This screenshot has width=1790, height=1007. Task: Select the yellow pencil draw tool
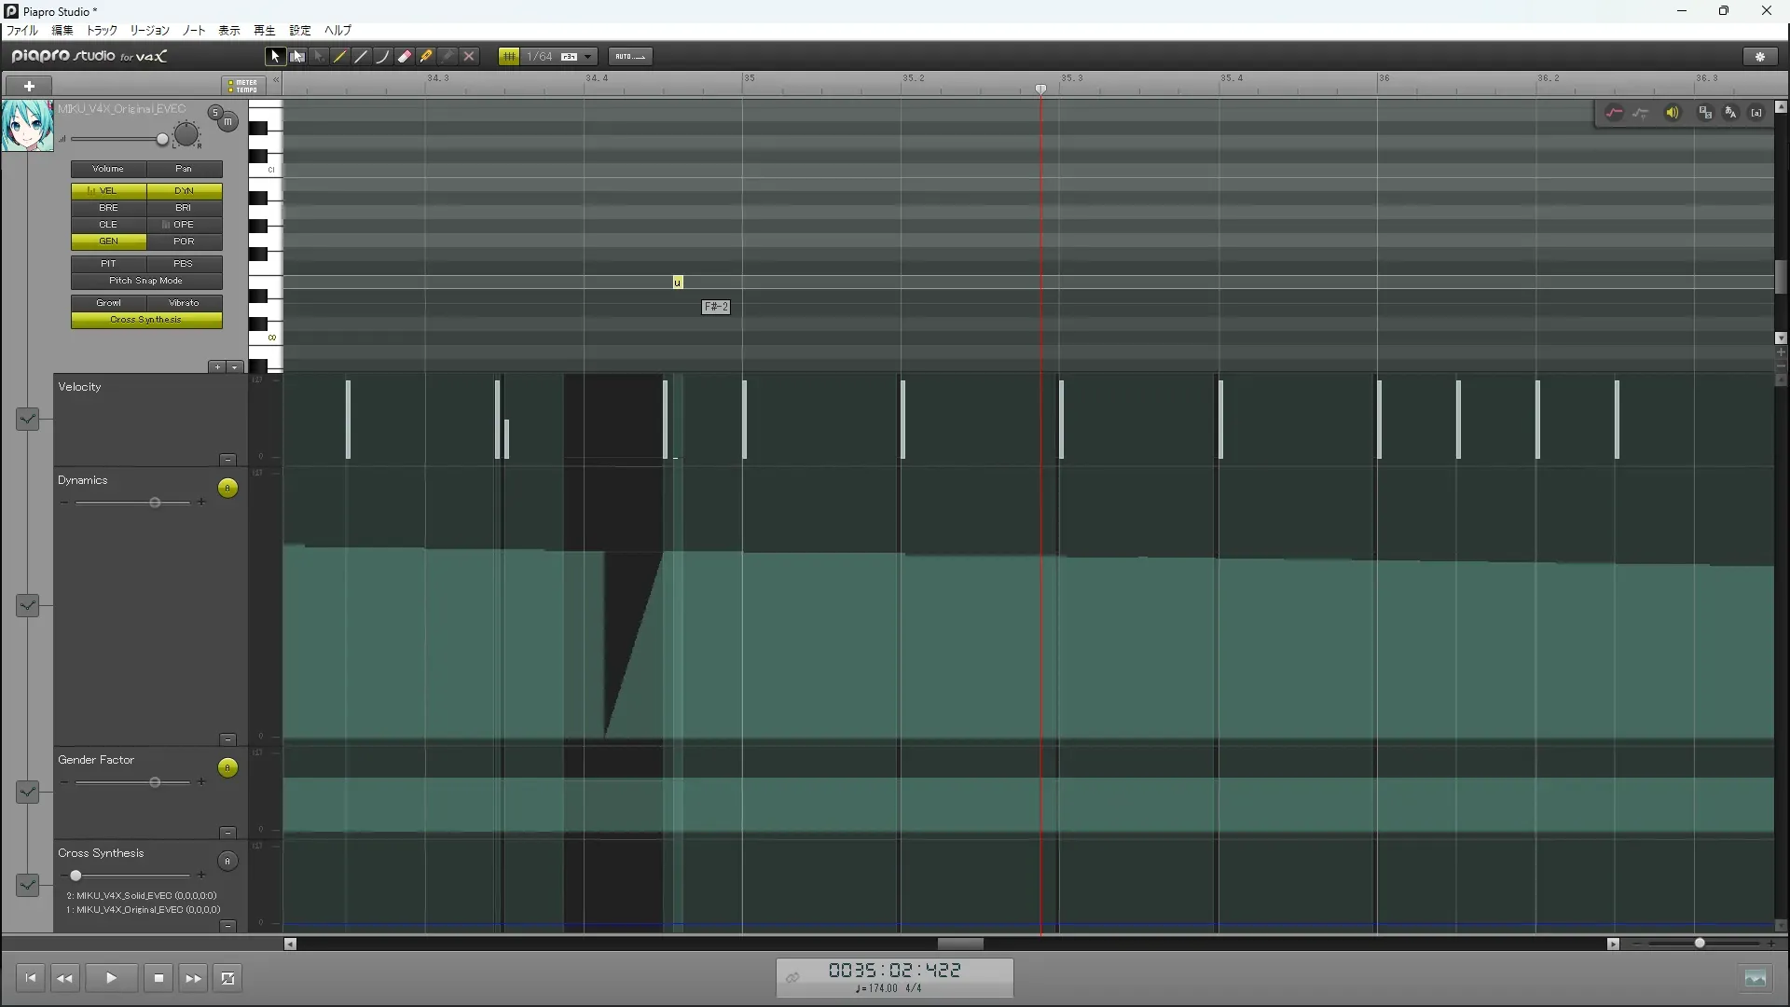coord(340,57)
